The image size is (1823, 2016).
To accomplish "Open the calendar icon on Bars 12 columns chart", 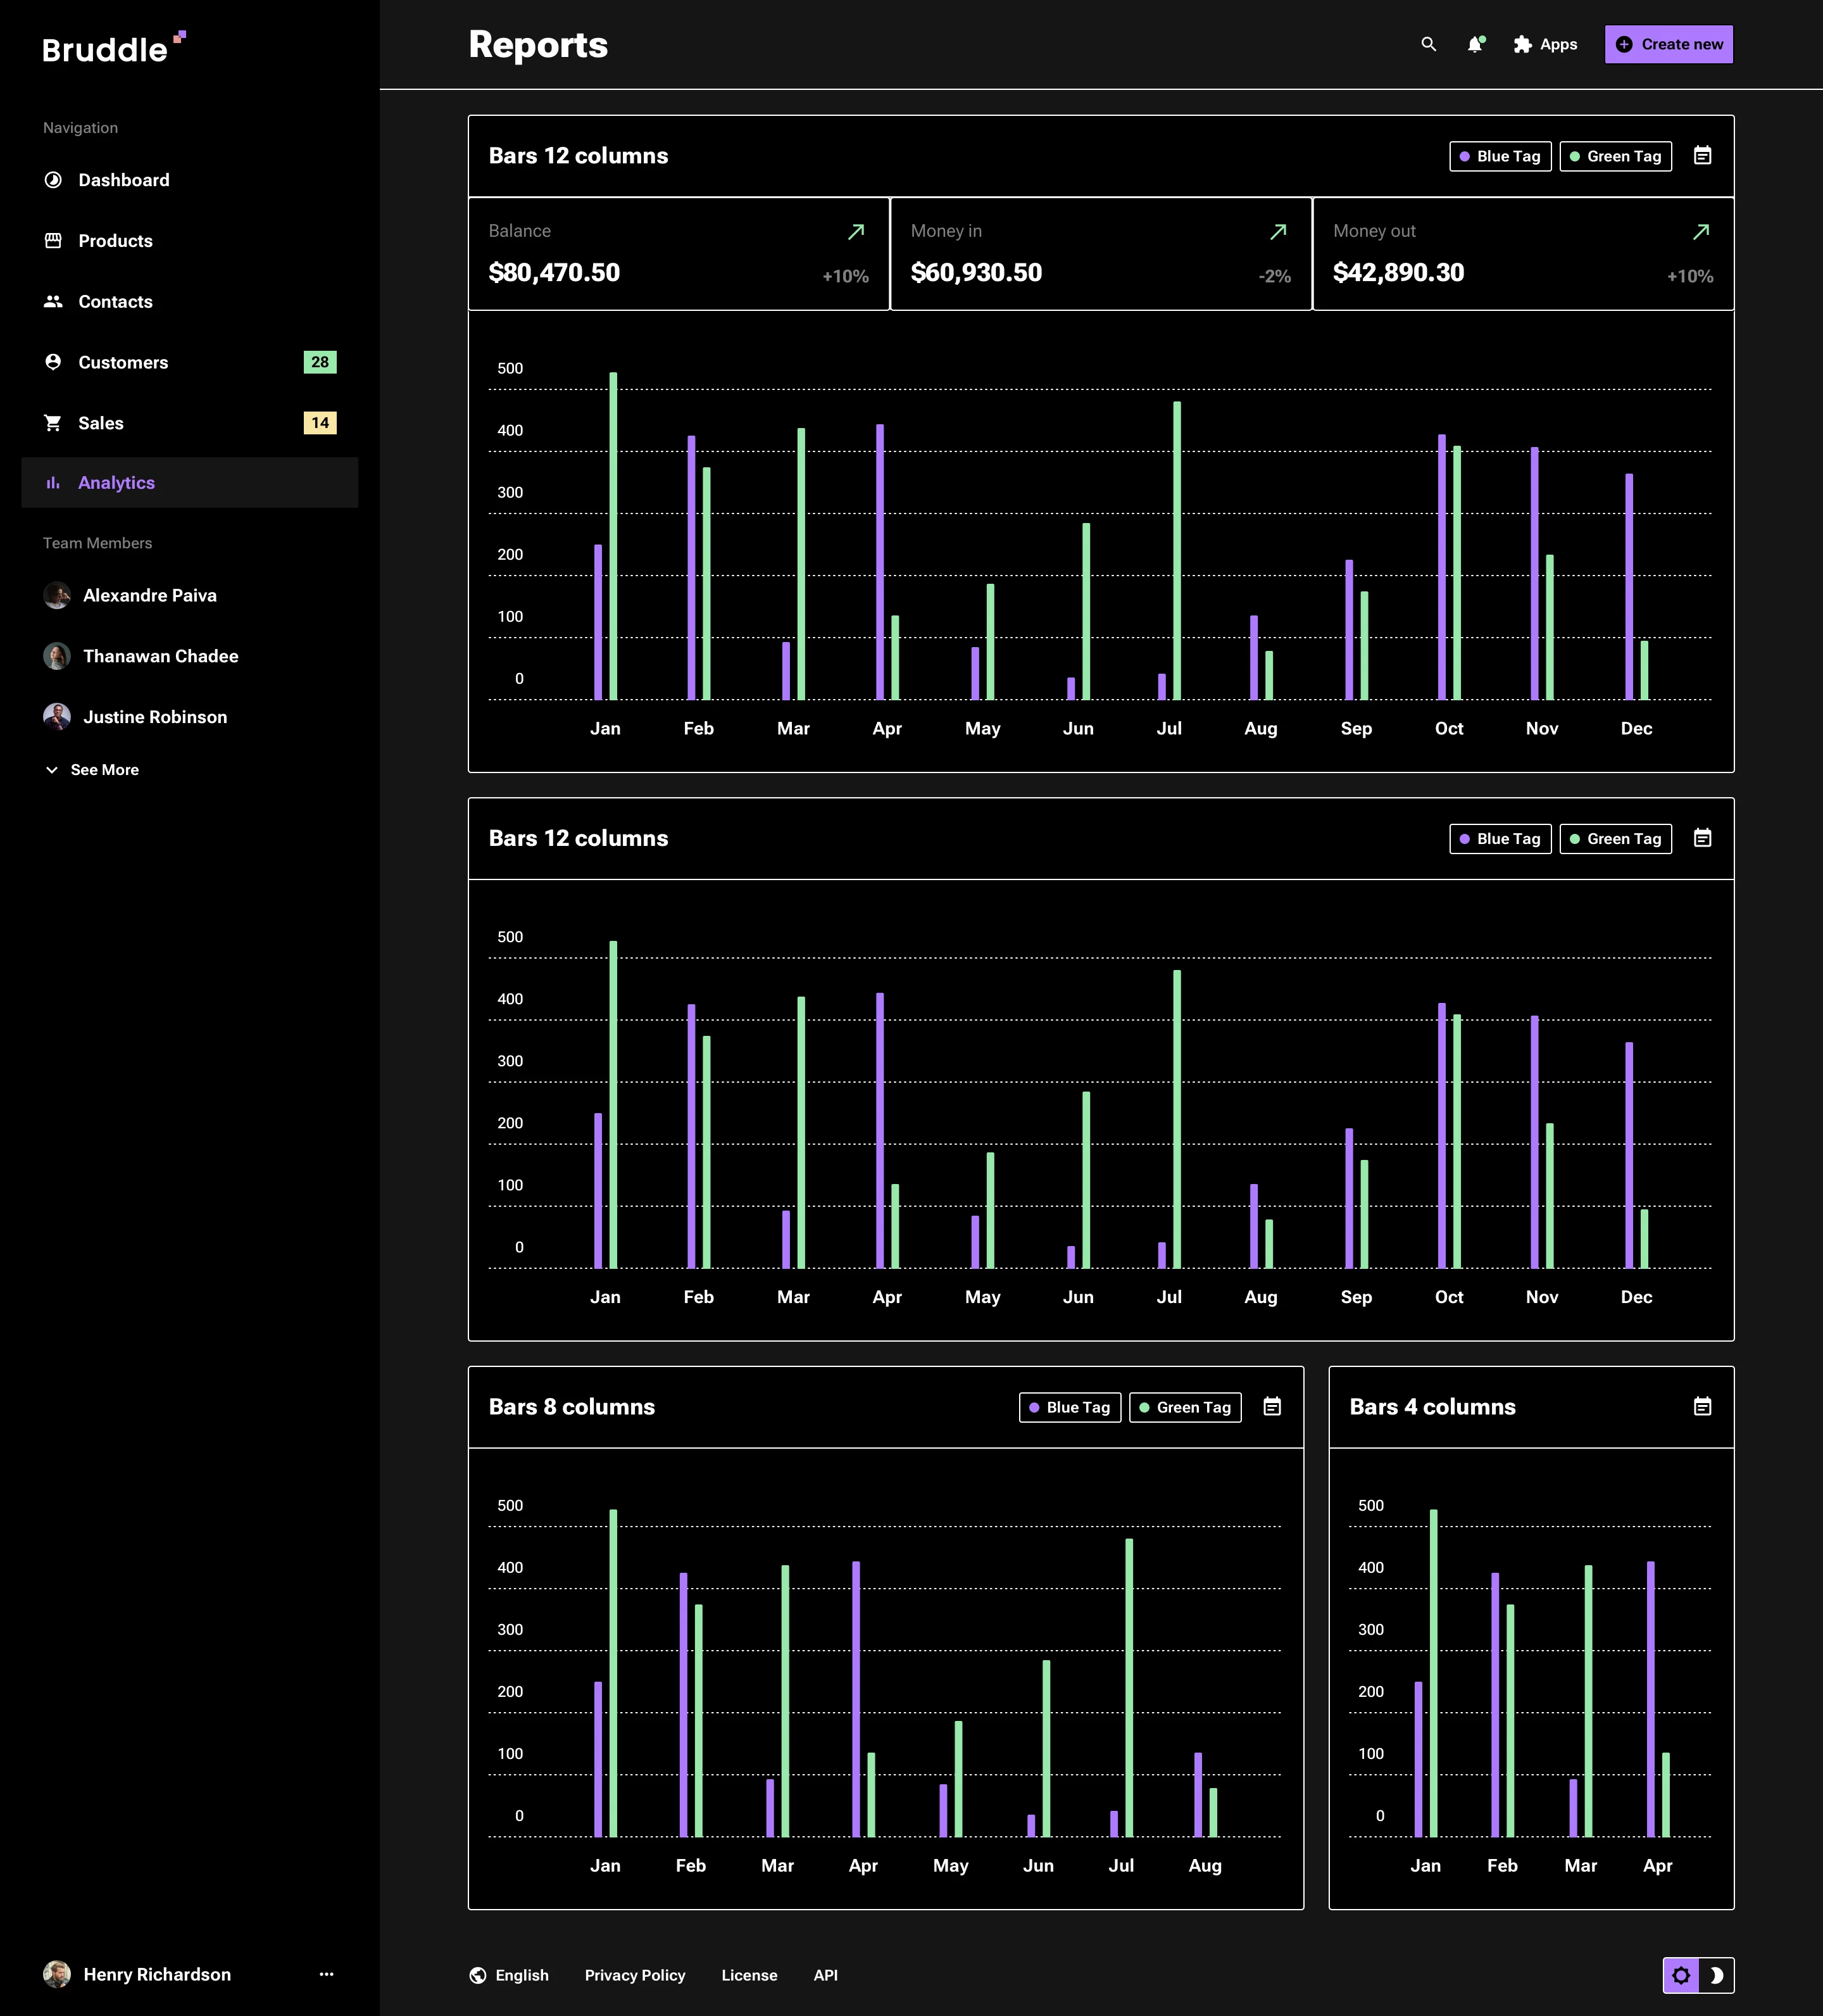I will tap(1703, 155).
